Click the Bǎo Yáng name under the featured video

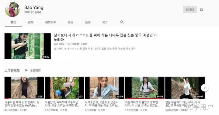(x=59, y=44)
